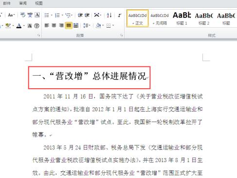The height and width of the screenshot is (178, 237).
Task: Expand the Asian Layout dropdown arrow
Action: pyautogui.click(x=101, y=16)
